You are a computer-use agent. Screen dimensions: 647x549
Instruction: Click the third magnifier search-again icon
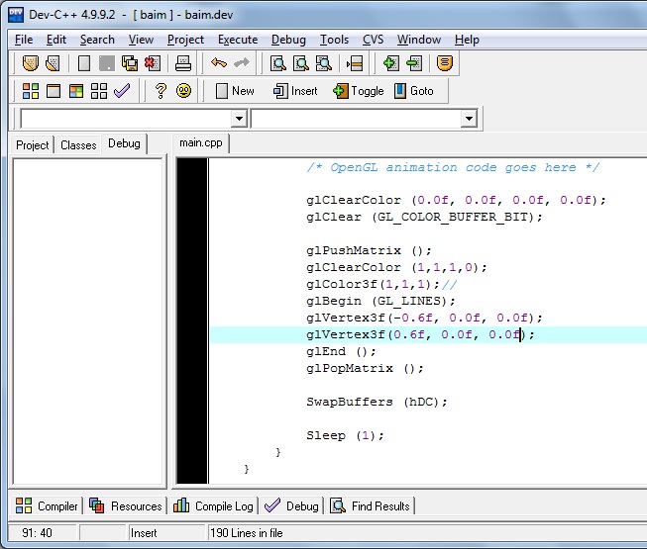pos(323,63)
